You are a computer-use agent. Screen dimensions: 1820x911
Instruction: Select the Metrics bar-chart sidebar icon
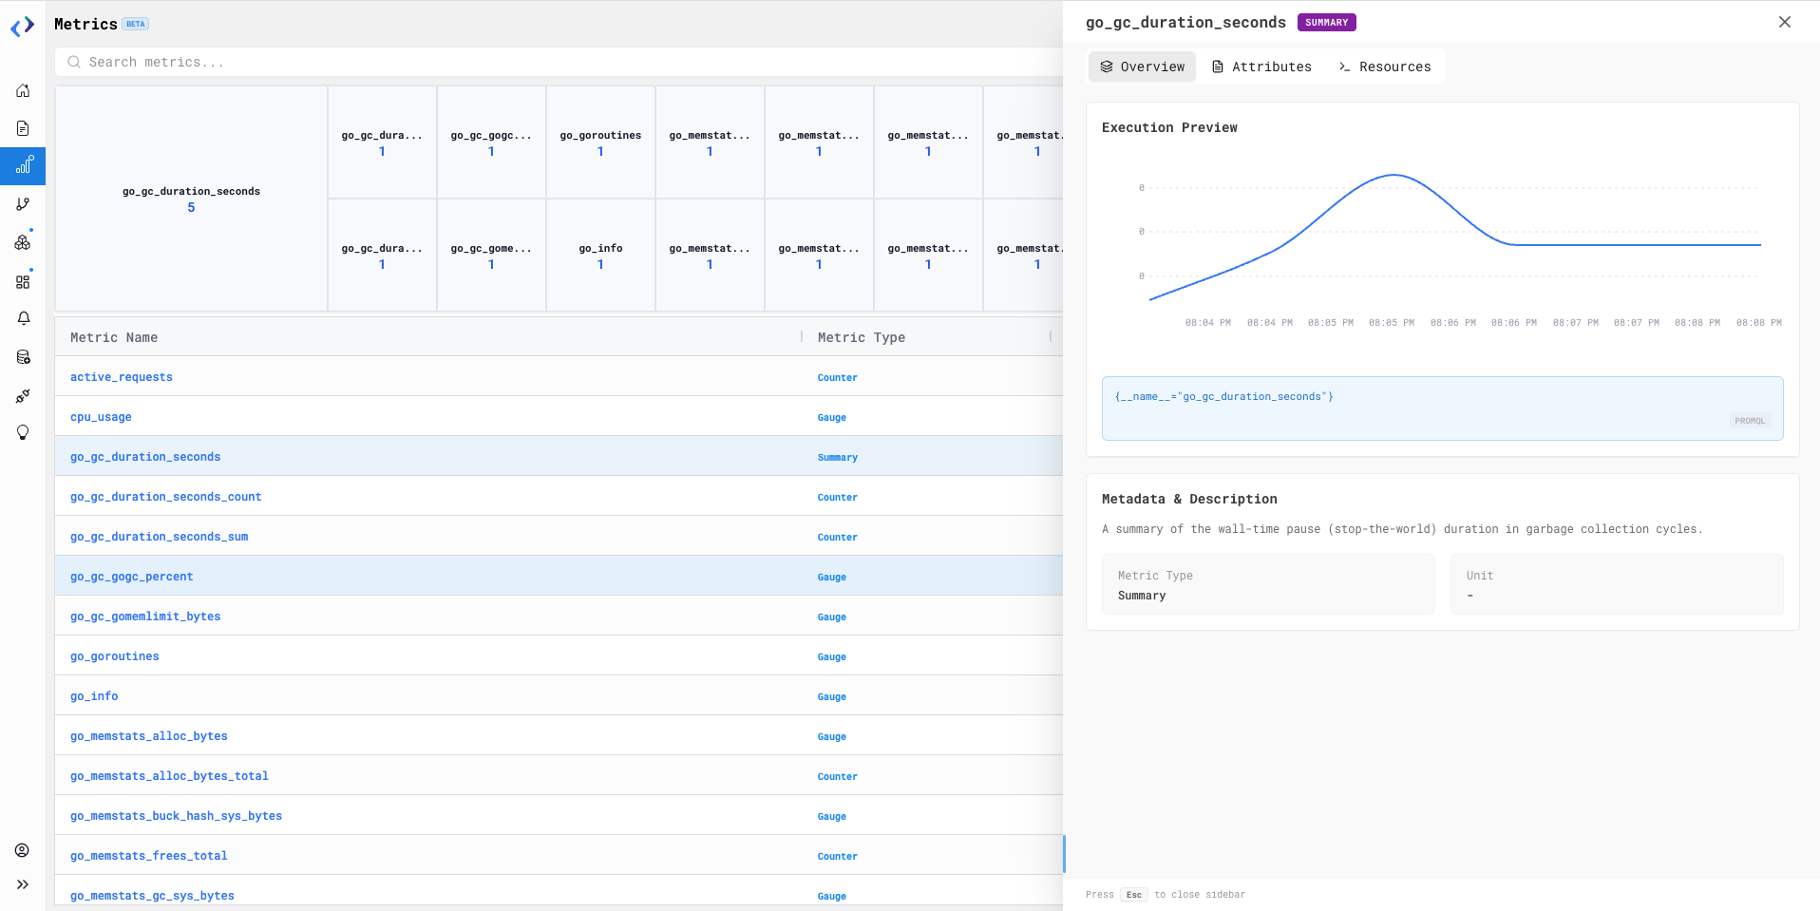point(23,165)
